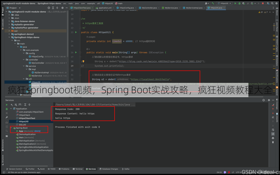Toggle the Leetcode side panel

[3, 24]
